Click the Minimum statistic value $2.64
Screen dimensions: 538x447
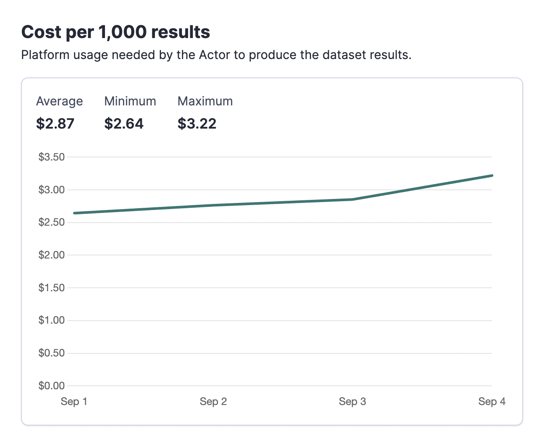tap(124, 123)
